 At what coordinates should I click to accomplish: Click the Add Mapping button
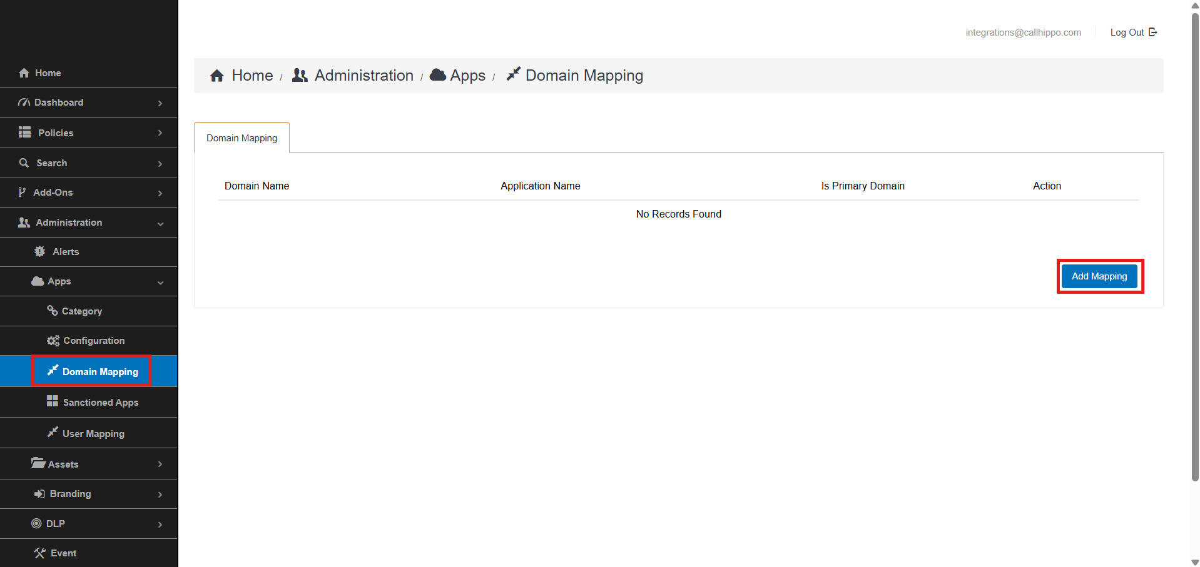(1099, 276)
